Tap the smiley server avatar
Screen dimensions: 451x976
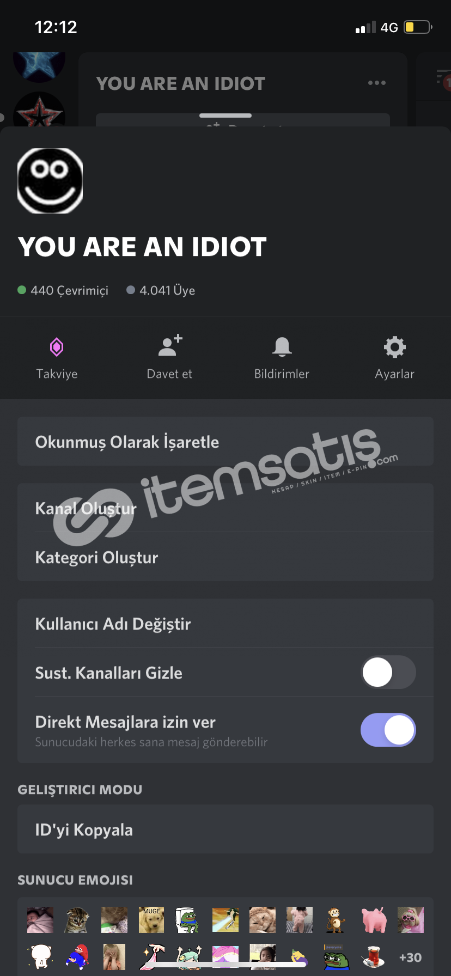tap(50, 180)
